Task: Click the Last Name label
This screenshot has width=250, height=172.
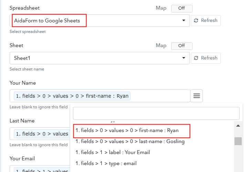Action: coord(22,121)
